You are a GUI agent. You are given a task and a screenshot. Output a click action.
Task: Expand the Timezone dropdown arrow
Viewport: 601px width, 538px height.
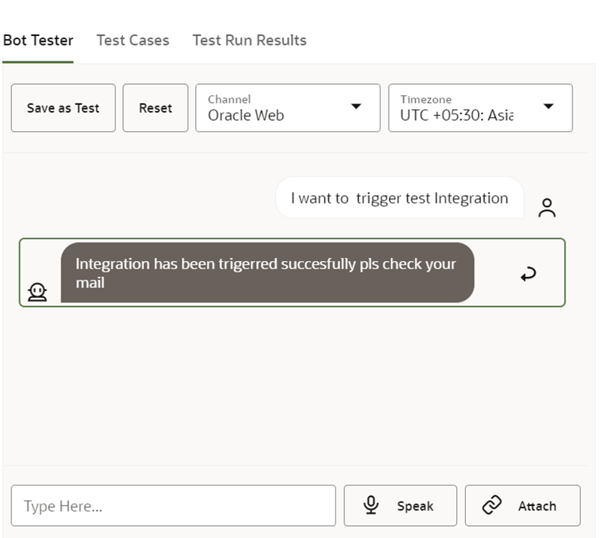click(548, 107)
